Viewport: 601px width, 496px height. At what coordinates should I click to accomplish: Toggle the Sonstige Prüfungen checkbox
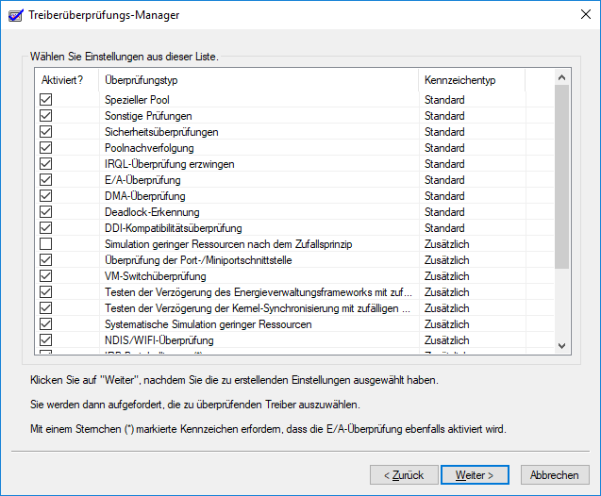pyautogui.click(x=45, y=116)
